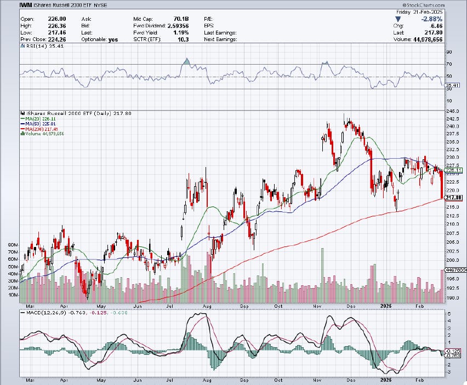467x385 pixels.
Task: Click the down-triangle change indicator beside -2.88%
Action: pyautogui.click(x=397, y=19)
